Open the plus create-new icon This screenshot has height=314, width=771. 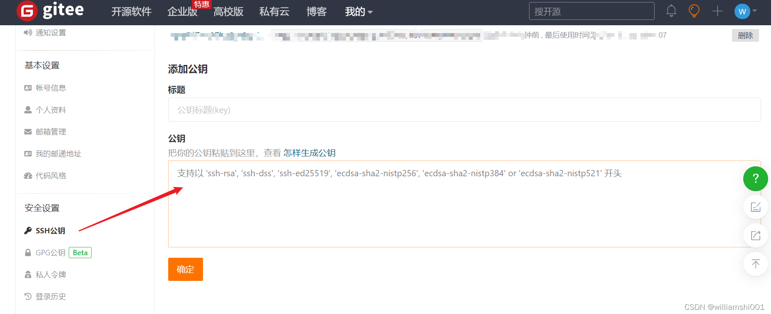click(718, 11)
